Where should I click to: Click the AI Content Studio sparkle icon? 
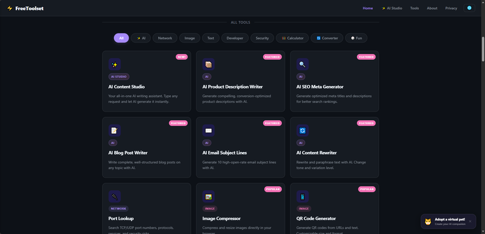115,64
